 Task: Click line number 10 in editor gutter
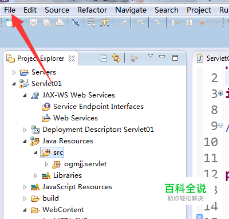[x=211, y=142]
